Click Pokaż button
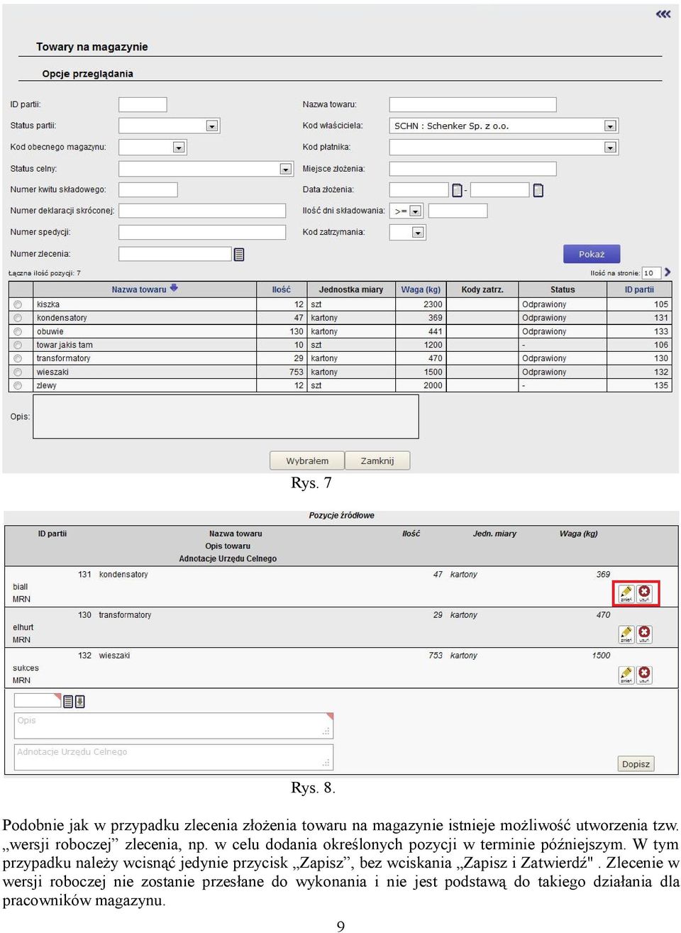Screen dimensions: 681x933 tap(592, 254)
